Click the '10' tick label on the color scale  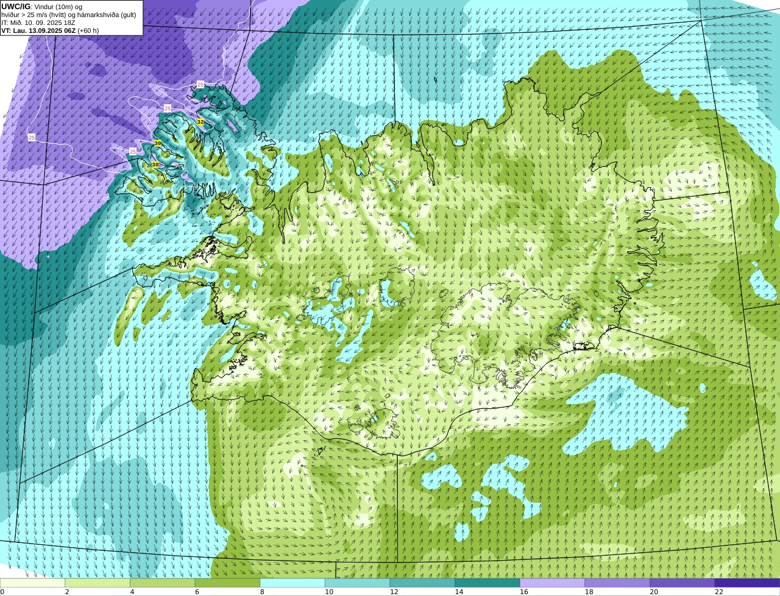tap(329, 592)
